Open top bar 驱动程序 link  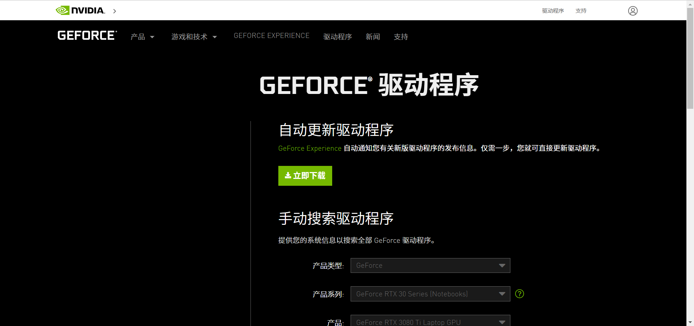(553, 11)
